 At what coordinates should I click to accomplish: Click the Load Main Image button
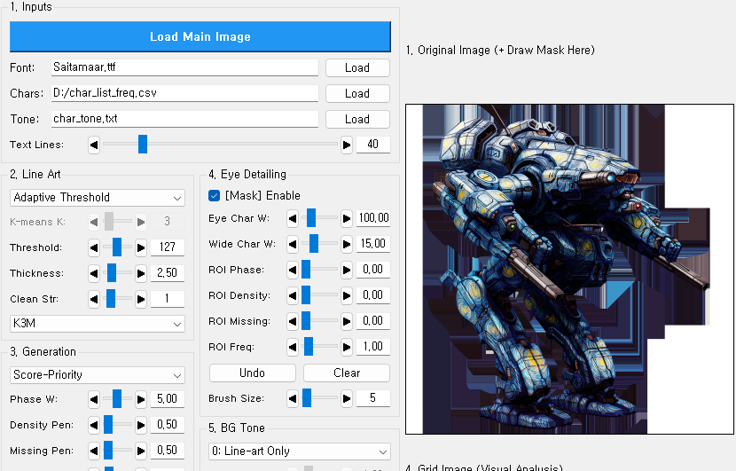[200, 36]
